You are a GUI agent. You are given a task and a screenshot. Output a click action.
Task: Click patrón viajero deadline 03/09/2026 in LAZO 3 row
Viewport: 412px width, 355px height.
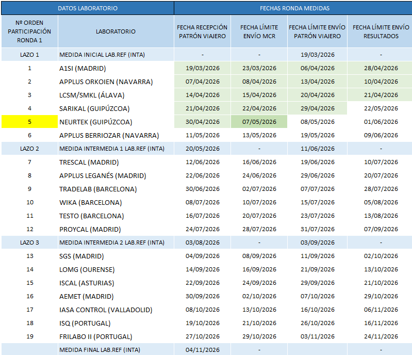click(x=318, y=243)
